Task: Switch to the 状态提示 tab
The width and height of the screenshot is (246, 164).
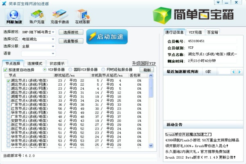Action: click(57, 64)
